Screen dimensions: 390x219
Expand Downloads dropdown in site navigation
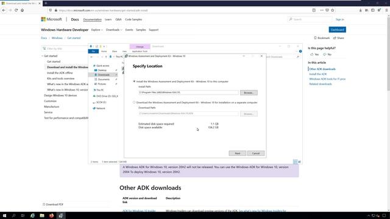click(x=114, y=30)
